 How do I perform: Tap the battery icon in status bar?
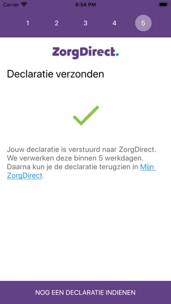coord(163,4)
